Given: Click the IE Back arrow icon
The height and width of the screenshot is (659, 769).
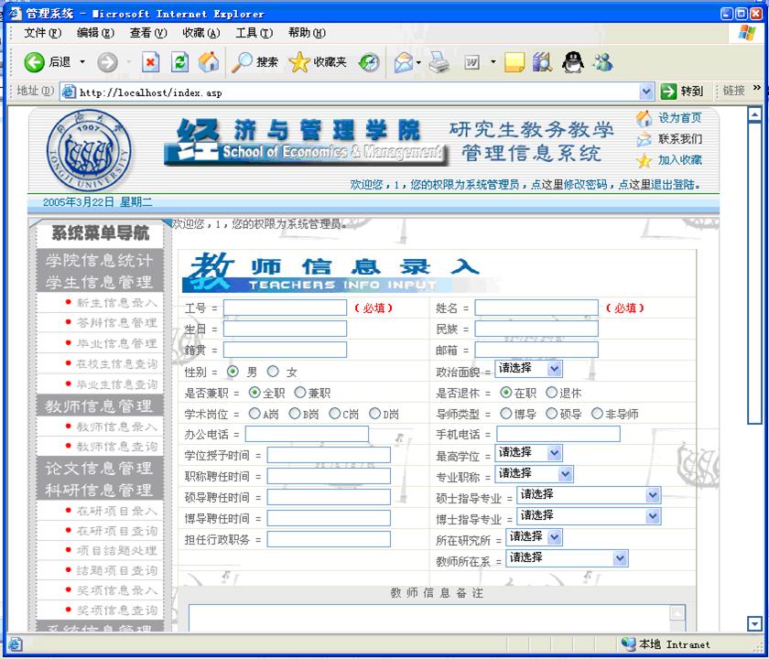Looking at the screenshot, I should [x=34, y=62].
